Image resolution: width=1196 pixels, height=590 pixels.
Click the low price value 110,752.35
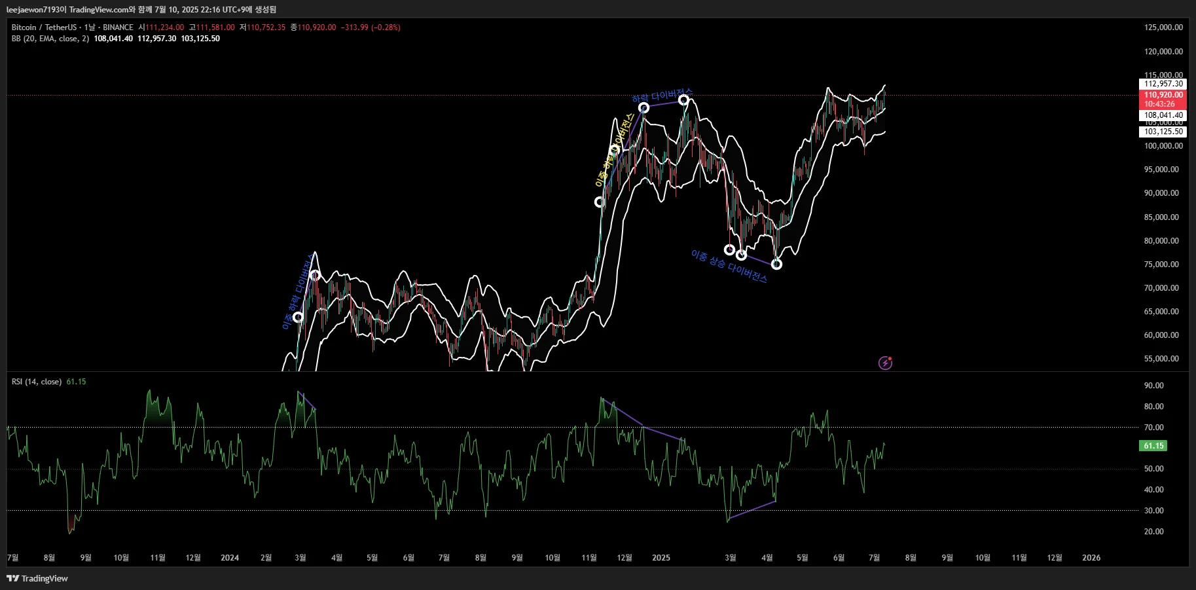tap(266, 28)
